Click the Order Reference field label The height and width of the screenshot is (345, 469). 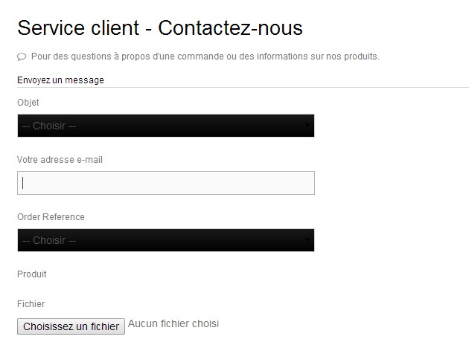(x=51, y=217)
